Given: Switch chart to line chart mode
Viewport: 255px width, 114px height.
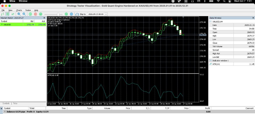Looking at the screenshot, I should coord(13,14).
